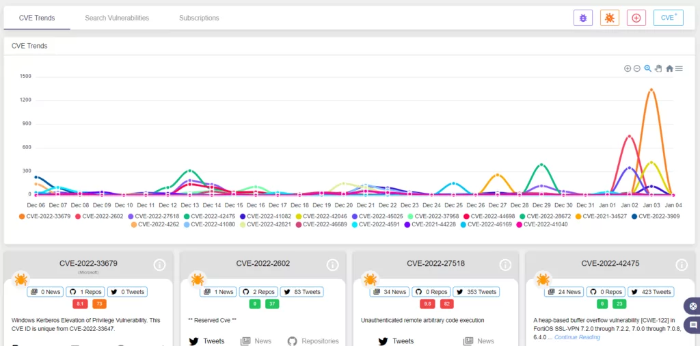Click the floating help lifebuoy icon
This screenshot has width=700, height=346.
point(692,306)
